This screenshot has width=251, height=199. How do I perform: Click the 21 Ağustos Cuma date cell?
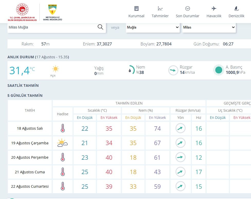(30, 172)
